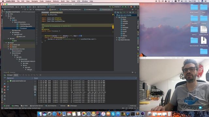Open IntelliJ IDEA icon in the Dock

pos(98,114)
